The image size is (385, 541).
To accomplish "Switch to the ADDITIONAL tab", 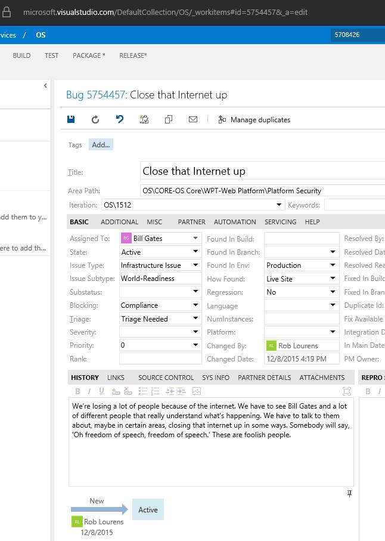I will [x=119, y=222].
